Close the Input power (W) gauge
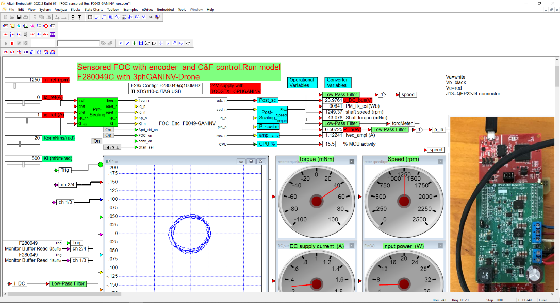 (440, 245)
